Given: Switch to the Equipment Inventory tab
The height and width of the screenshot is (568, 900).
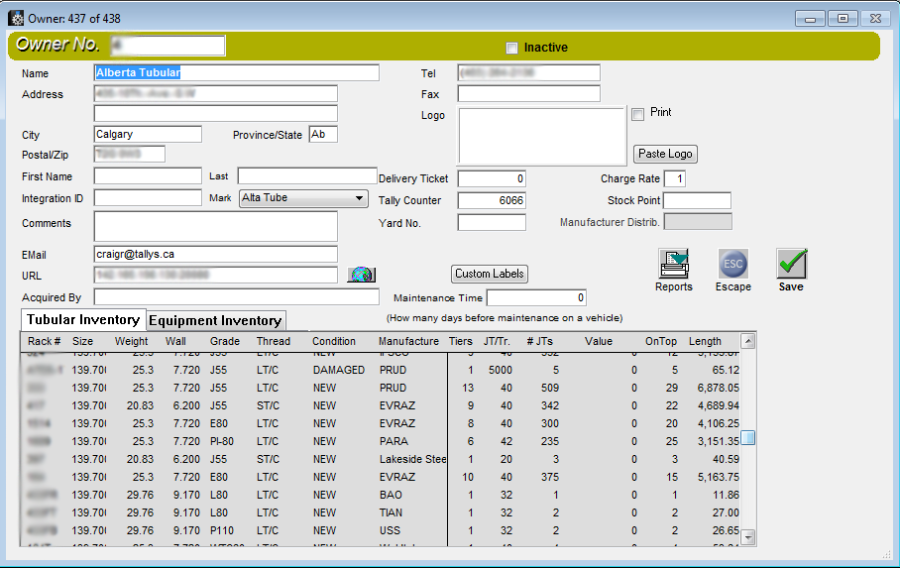Looking at the screenshot, I should [216, 320].
